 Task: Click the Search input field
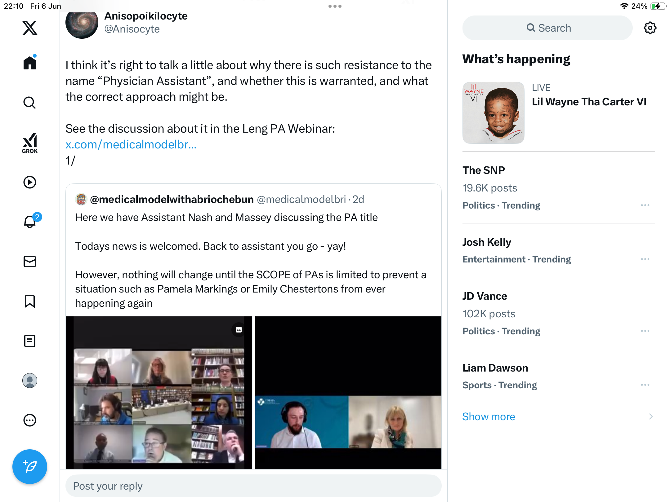[x=547, y=28]
